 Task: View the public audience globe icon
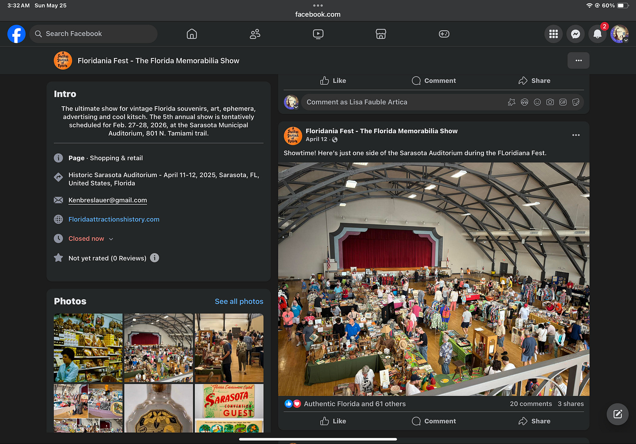coord(335,140)
